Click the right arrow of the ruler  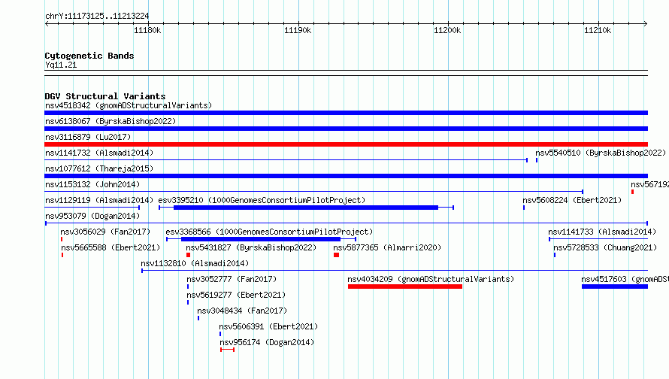646,23
